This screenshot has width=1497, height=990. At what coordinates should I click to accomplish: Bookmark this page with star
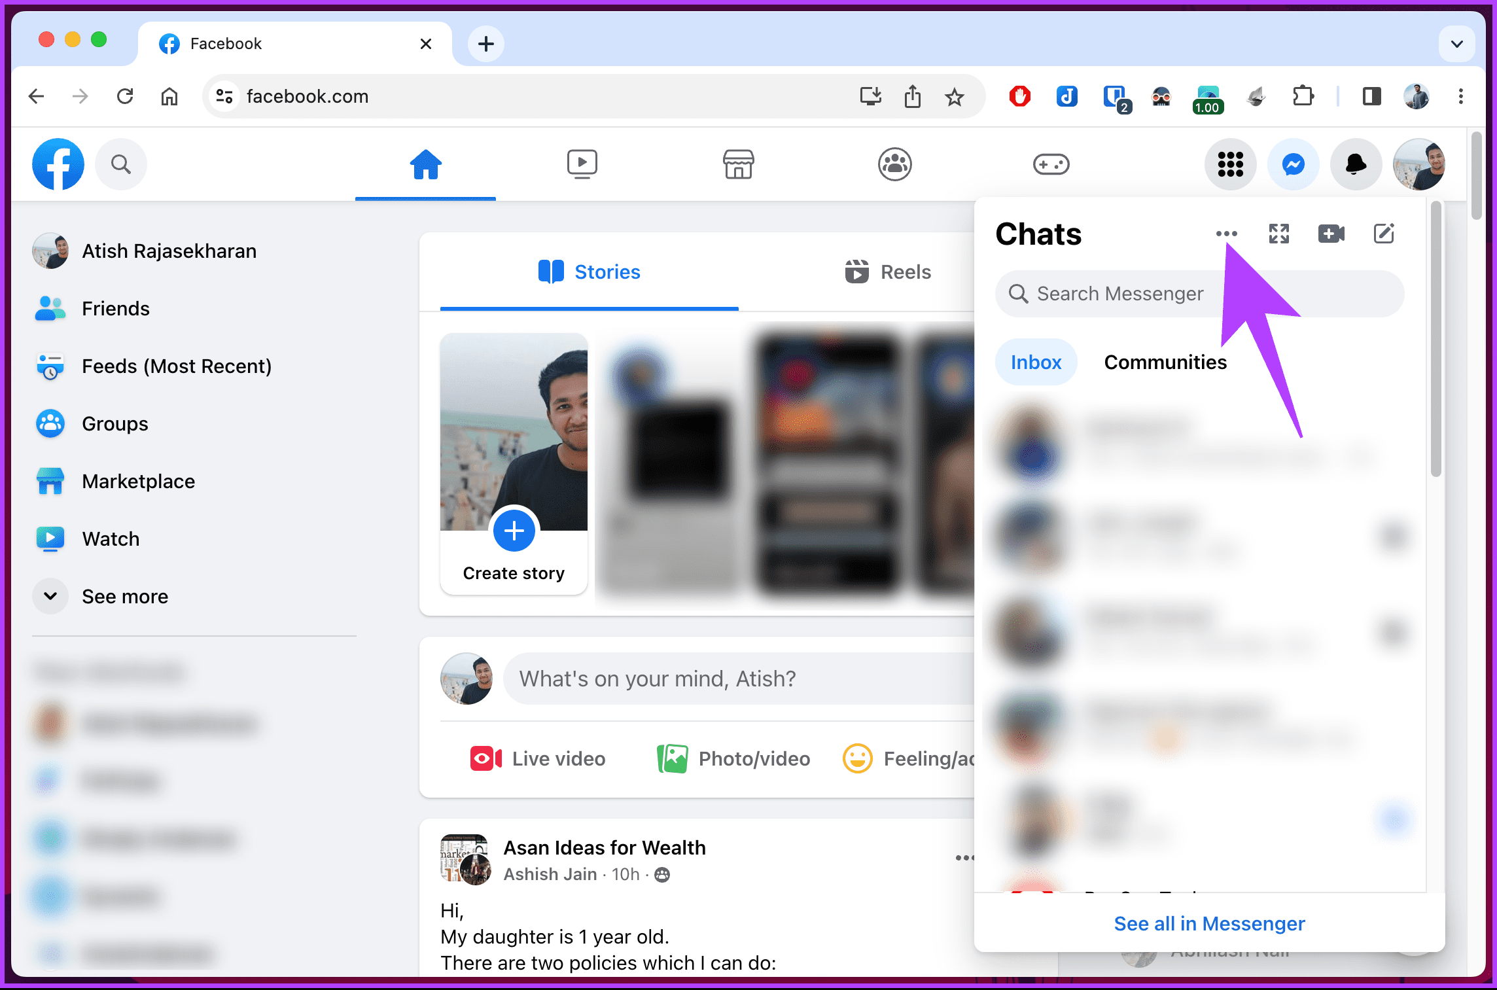955,96
